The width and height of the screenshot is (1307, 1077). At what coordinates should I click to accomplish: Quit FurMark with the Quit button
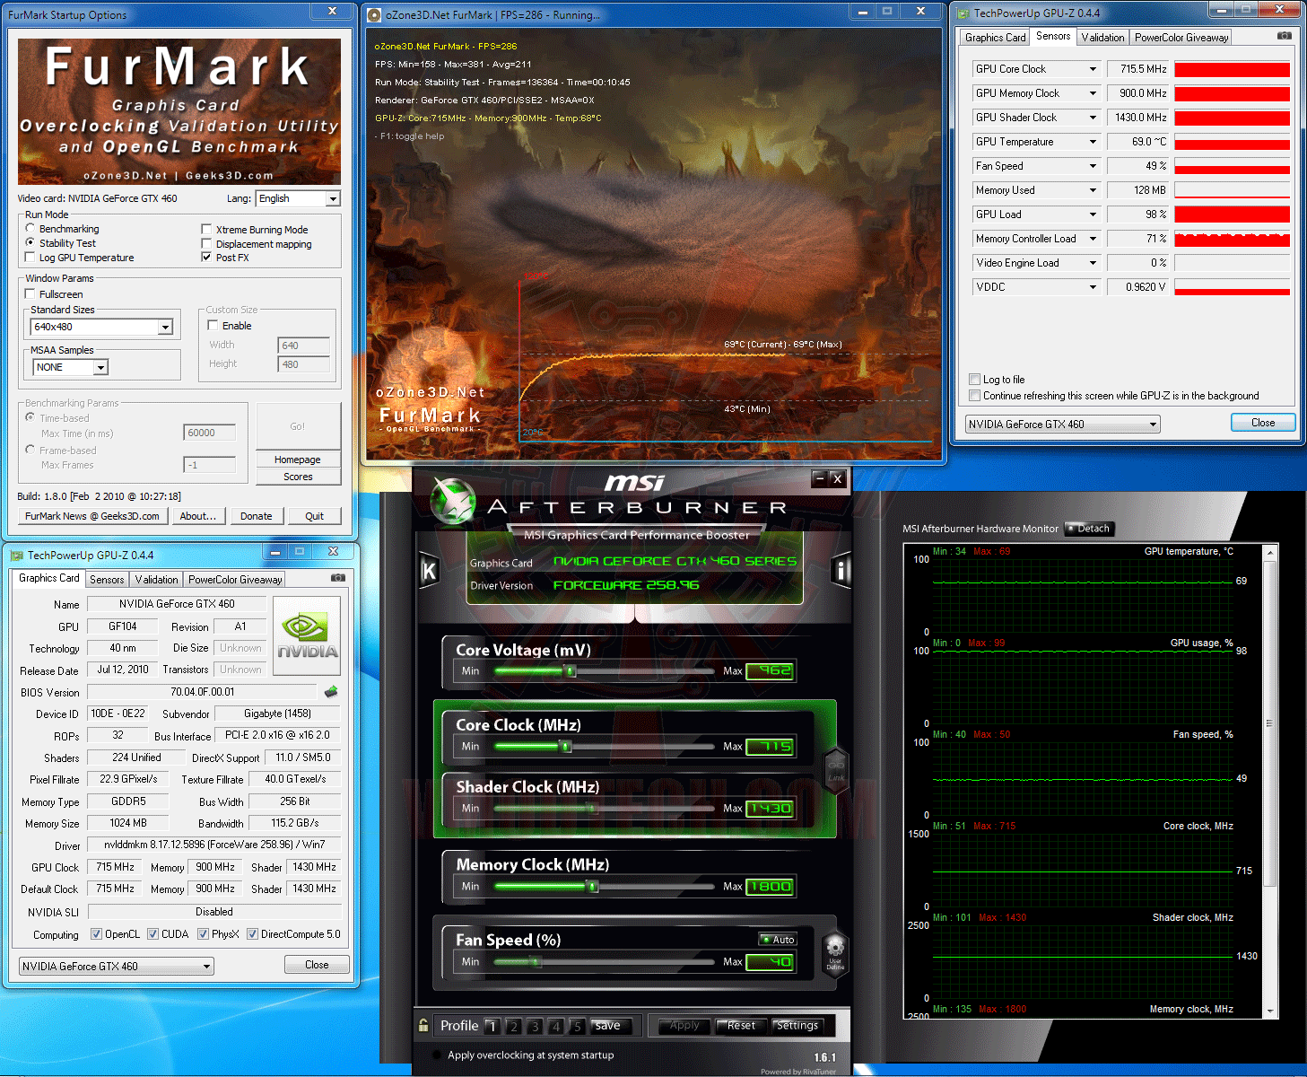314,516
